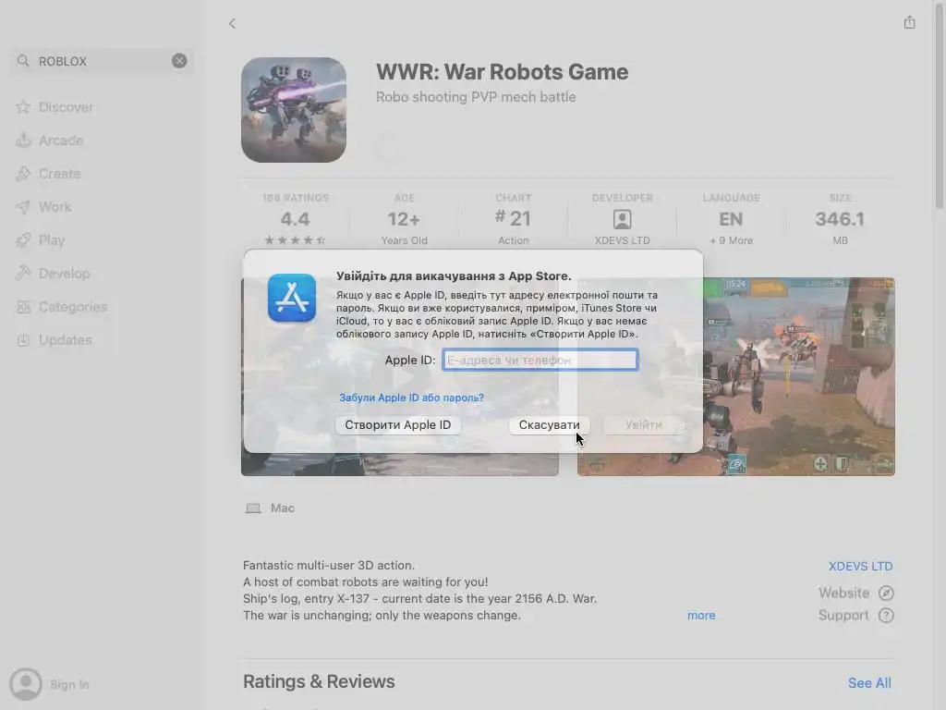The height and width of the screenshot is (710, 946).
Task: Open the share icon at top right
Action: 909,22
